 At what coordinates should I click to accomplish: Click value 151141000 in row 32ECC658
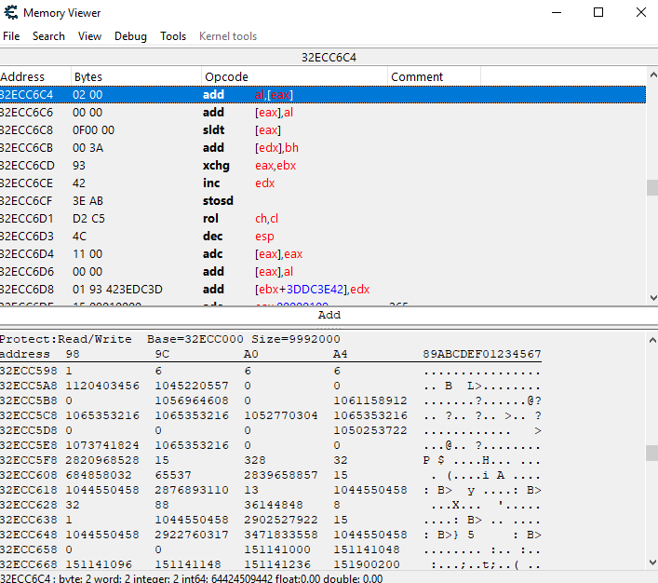click(x=277, y=549)
